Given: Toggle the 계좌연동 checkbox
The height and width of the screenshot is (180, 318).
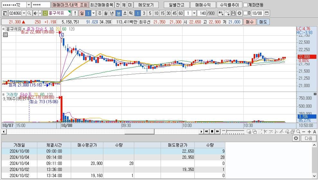Looking at the screenshot, I should point(245,5).
